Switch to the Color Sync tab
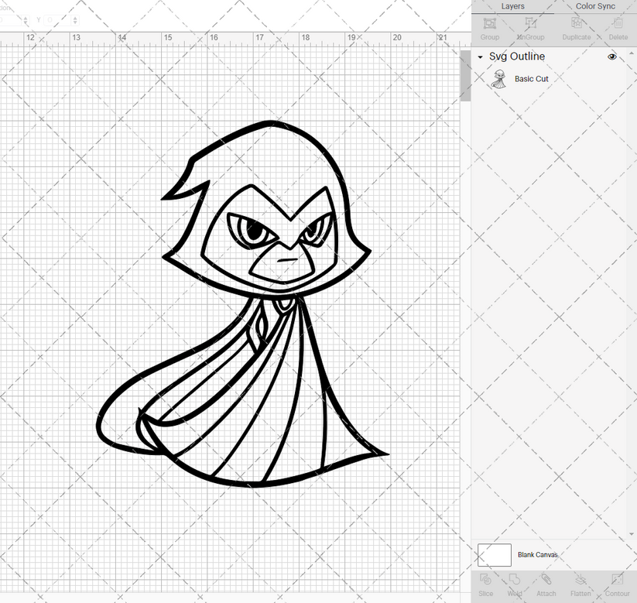The width and height of the screenshot is (637, 603). pyautogui.click(x=595, y=6)
